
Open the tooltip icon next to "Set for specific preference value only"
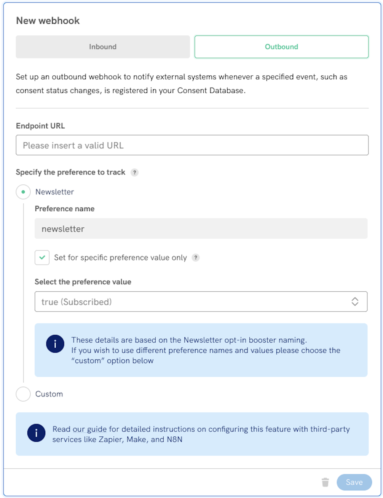pyautogui.click(x=196, y=257)
